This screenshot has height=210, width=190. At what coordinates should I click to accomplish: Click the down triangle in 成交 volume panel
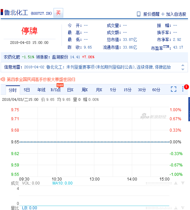[183, 183]
